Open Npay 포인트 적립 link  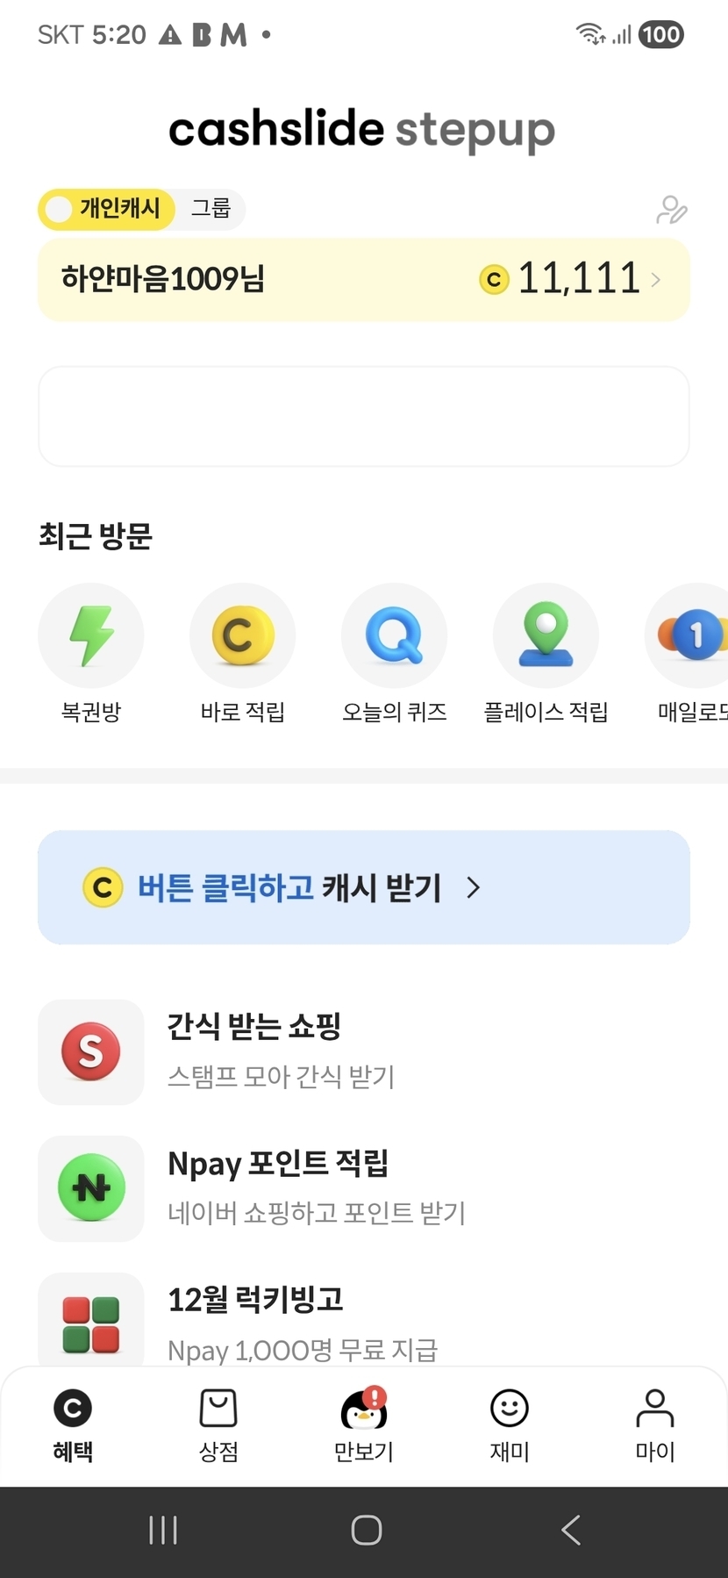278,1164
